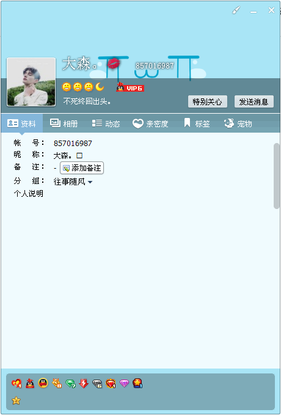Open the 动态 tab
This screenshot has width=281, height=415.
106,123
